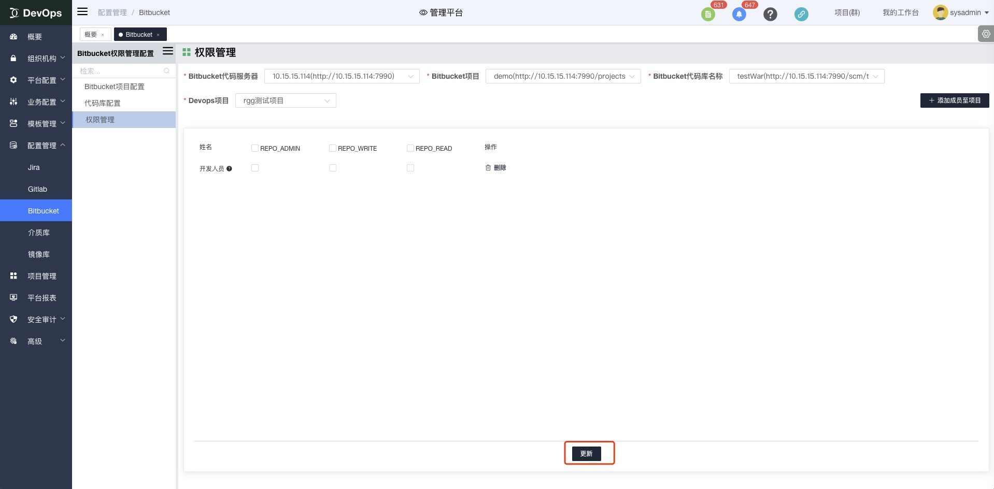Open Jira in sidebar menu
Viewport: 994px width, 489px height.
[36, 167]
